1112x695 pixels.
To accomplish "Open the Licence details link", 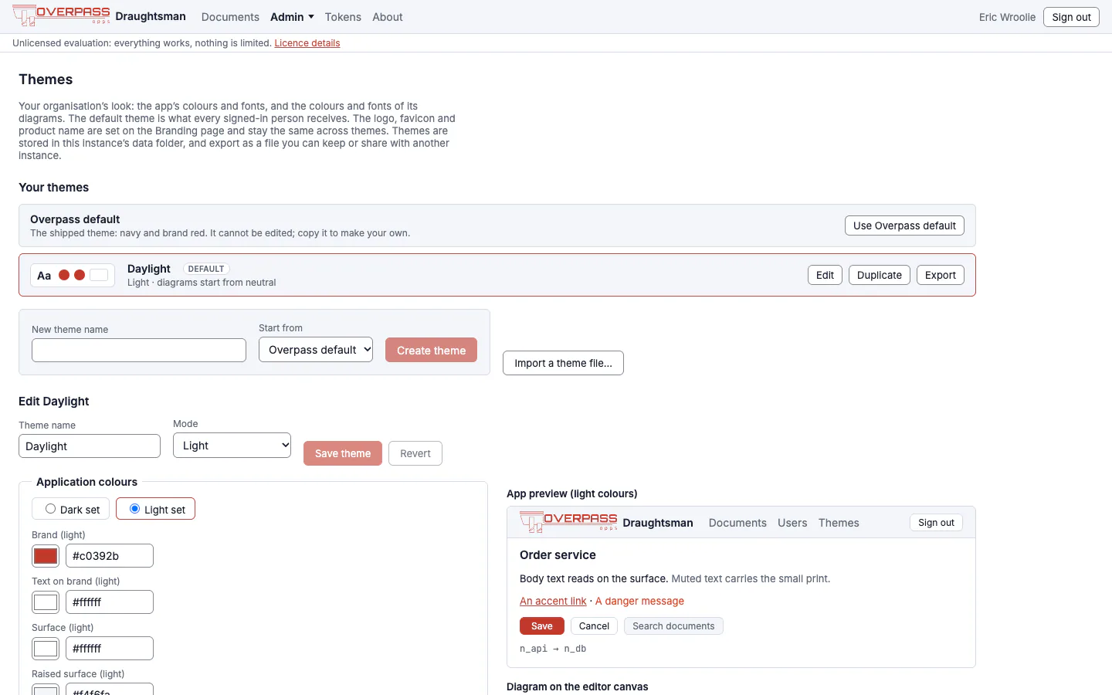I will click(307, 43).
